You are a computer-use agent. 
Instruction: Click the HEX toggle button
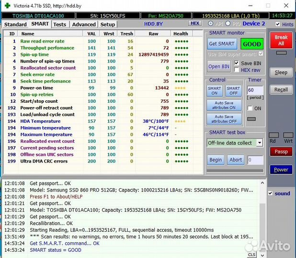[x=195, y=23]
